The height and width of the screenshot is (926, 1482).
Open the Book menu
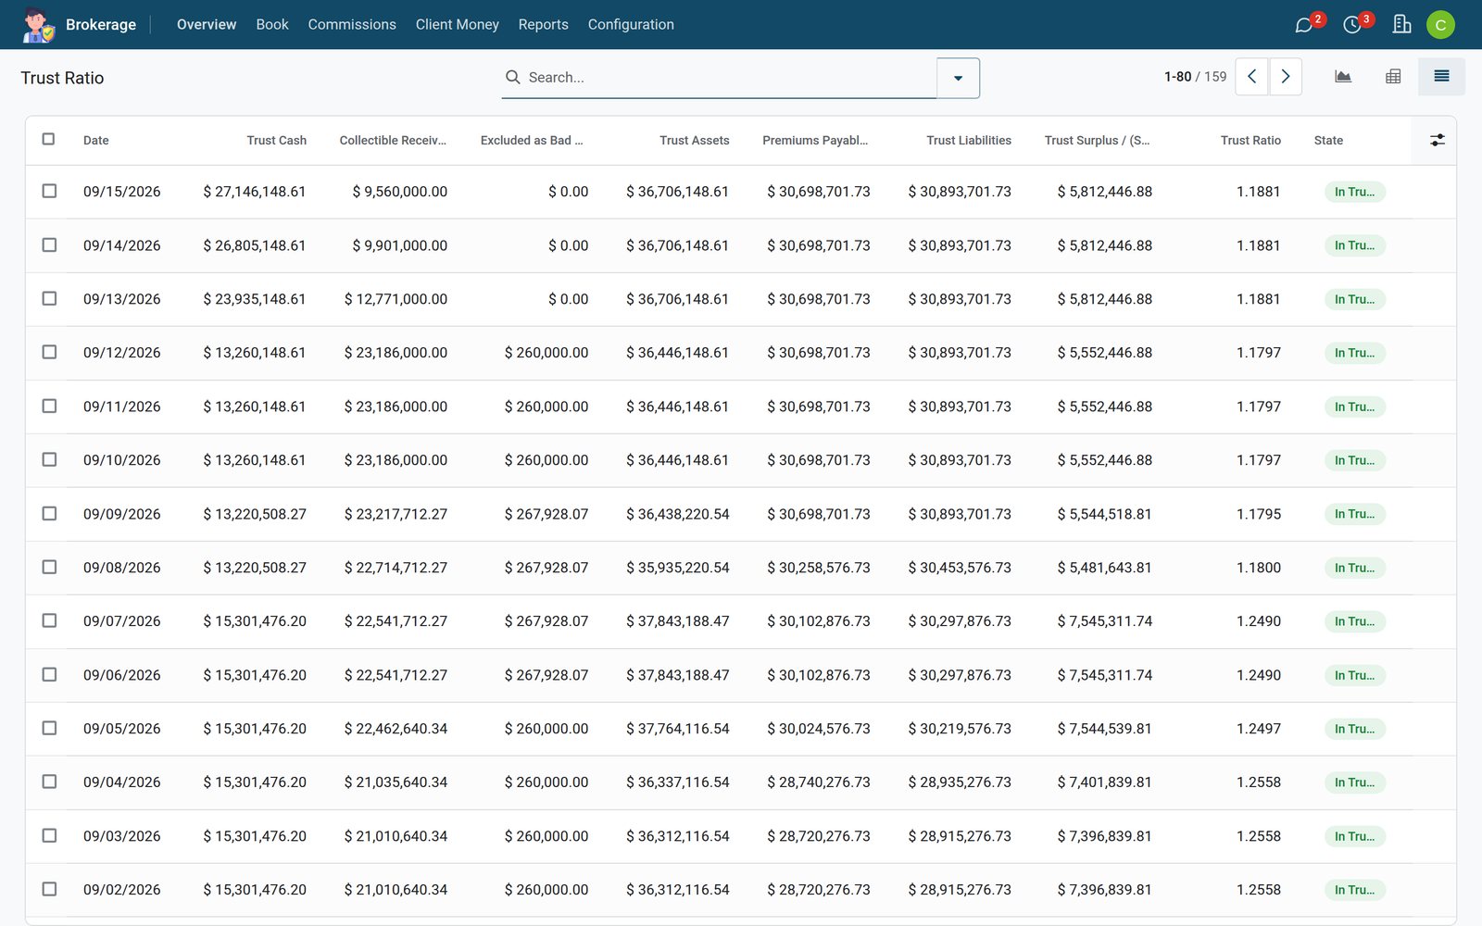click(x=272, y=24)
